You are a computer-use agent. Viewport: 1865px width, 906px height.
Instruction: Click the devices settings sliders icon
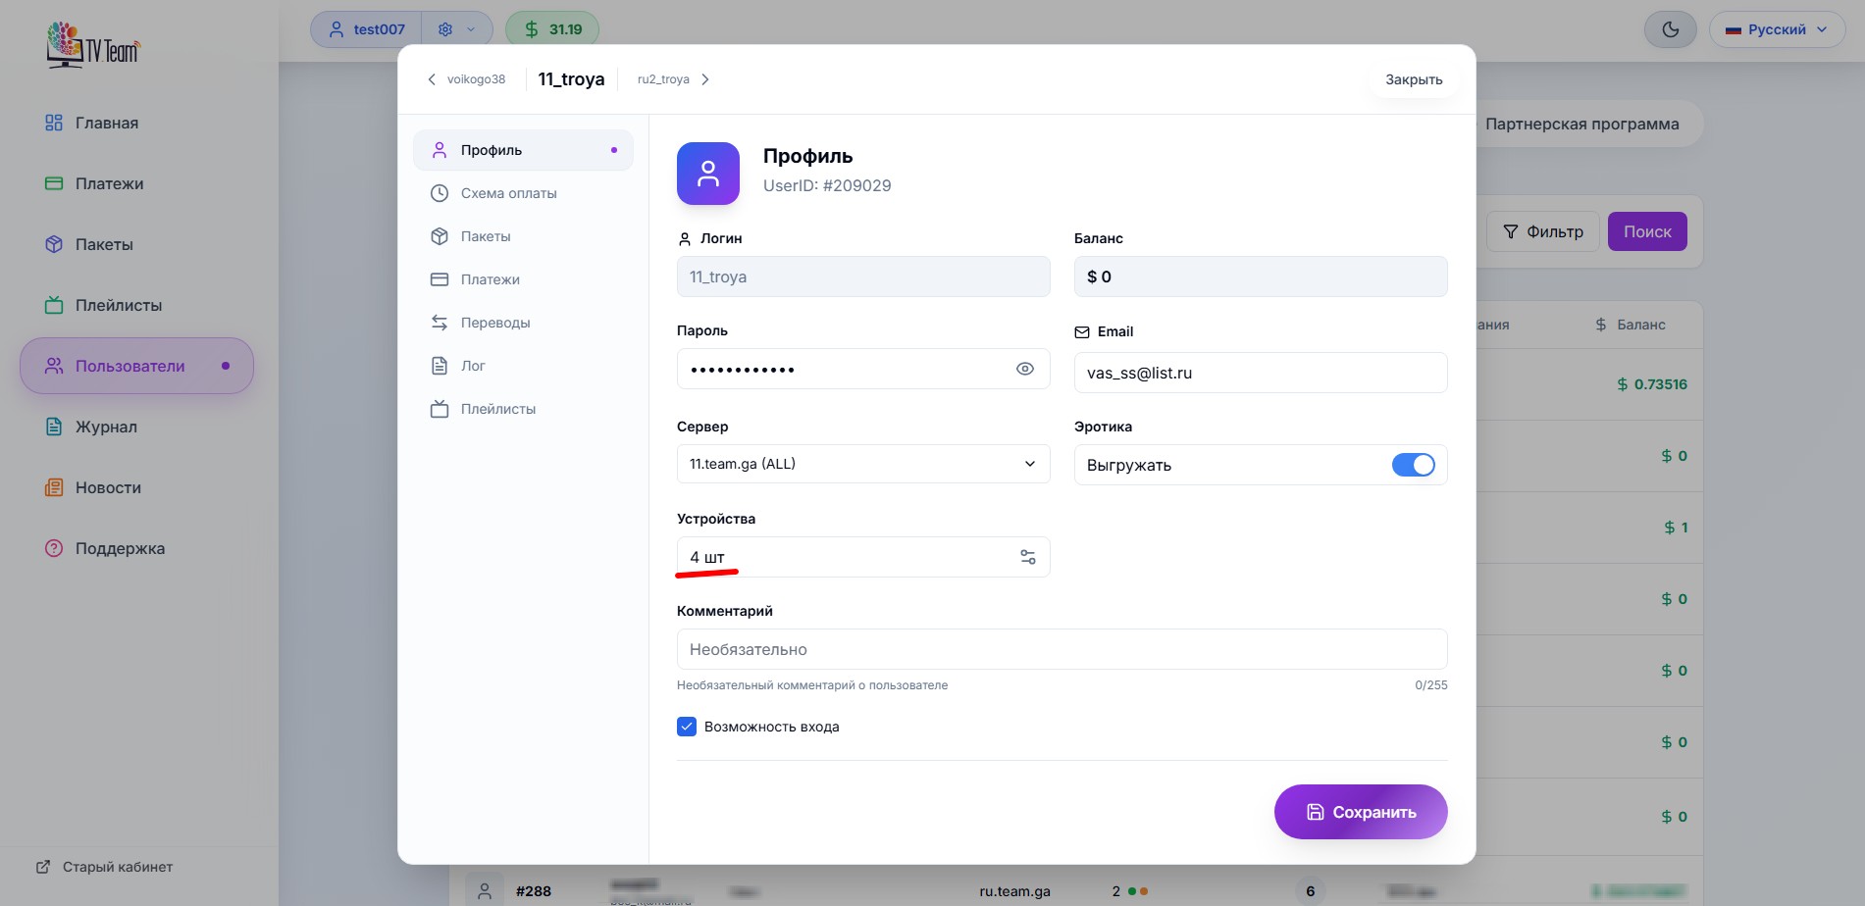1027,557
